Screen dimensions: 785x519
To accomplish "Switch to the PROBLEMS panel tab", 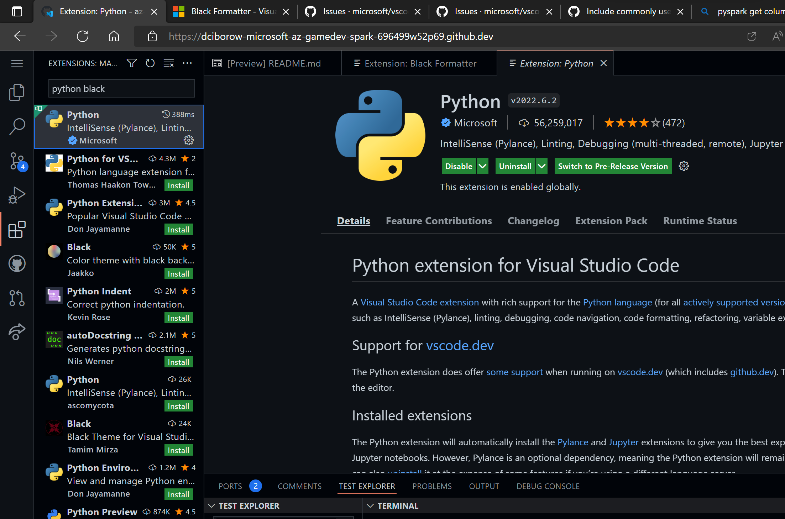I will (x=432, y=486).
